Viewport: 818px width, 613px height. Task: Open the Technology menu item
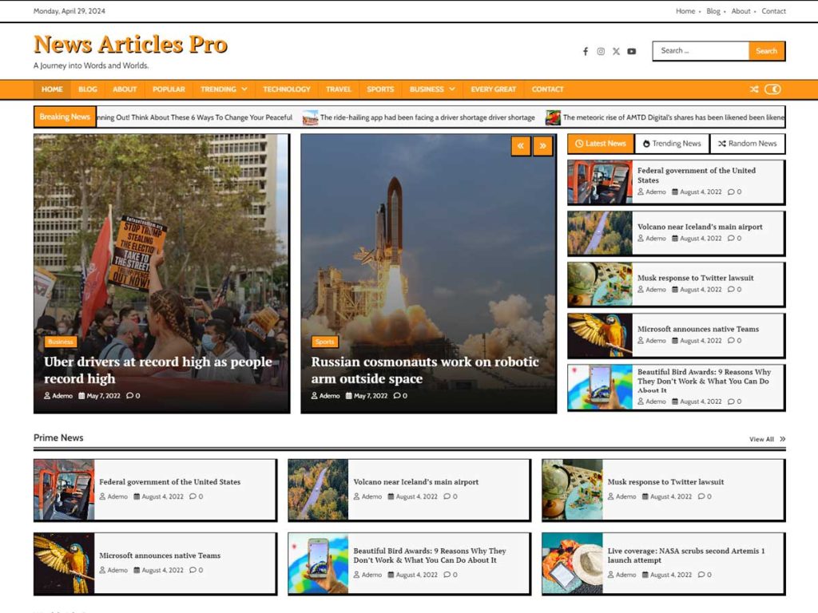[287, 89]
